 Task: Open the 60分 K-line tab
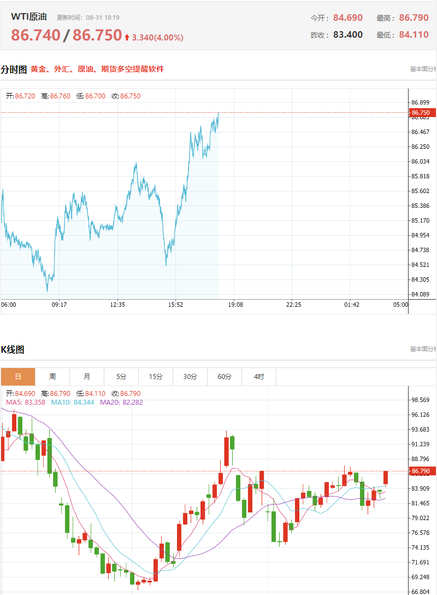click(225, 376)
